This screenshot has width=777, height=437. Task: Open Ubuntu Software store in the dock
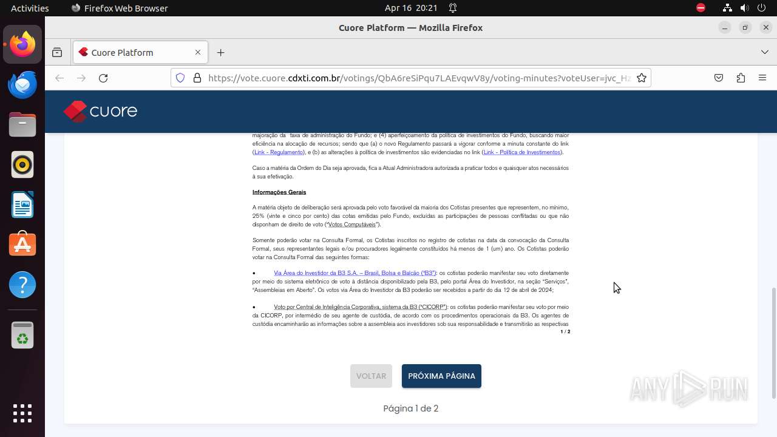pos(22,245)
